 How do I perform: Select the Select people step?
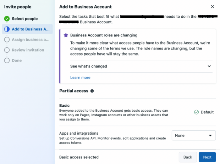coord(24,19)
